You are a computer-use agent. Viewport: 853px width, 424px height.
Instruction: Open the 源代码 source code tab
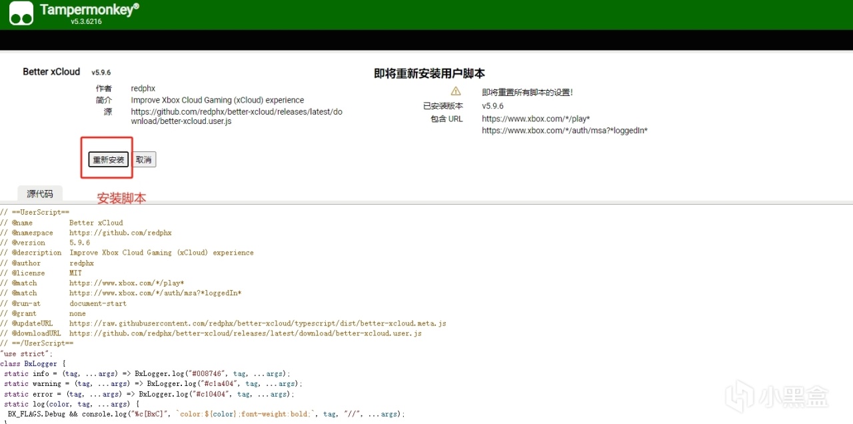coord(40,194)
